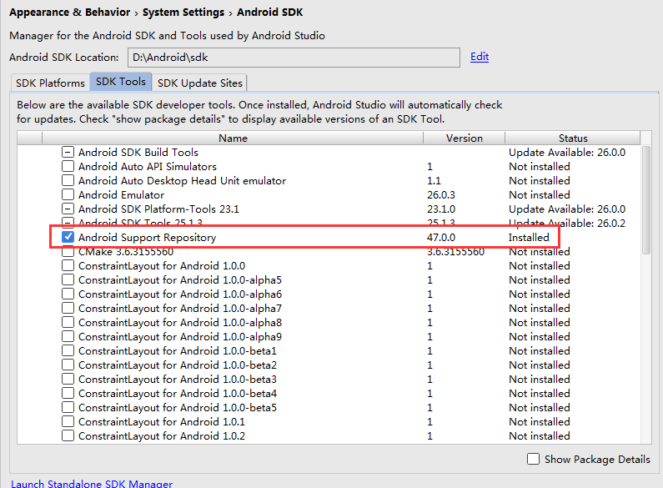Launch Standalone SDK Manager link
This screenshot has height=488, width=663.
pos(92,483)
